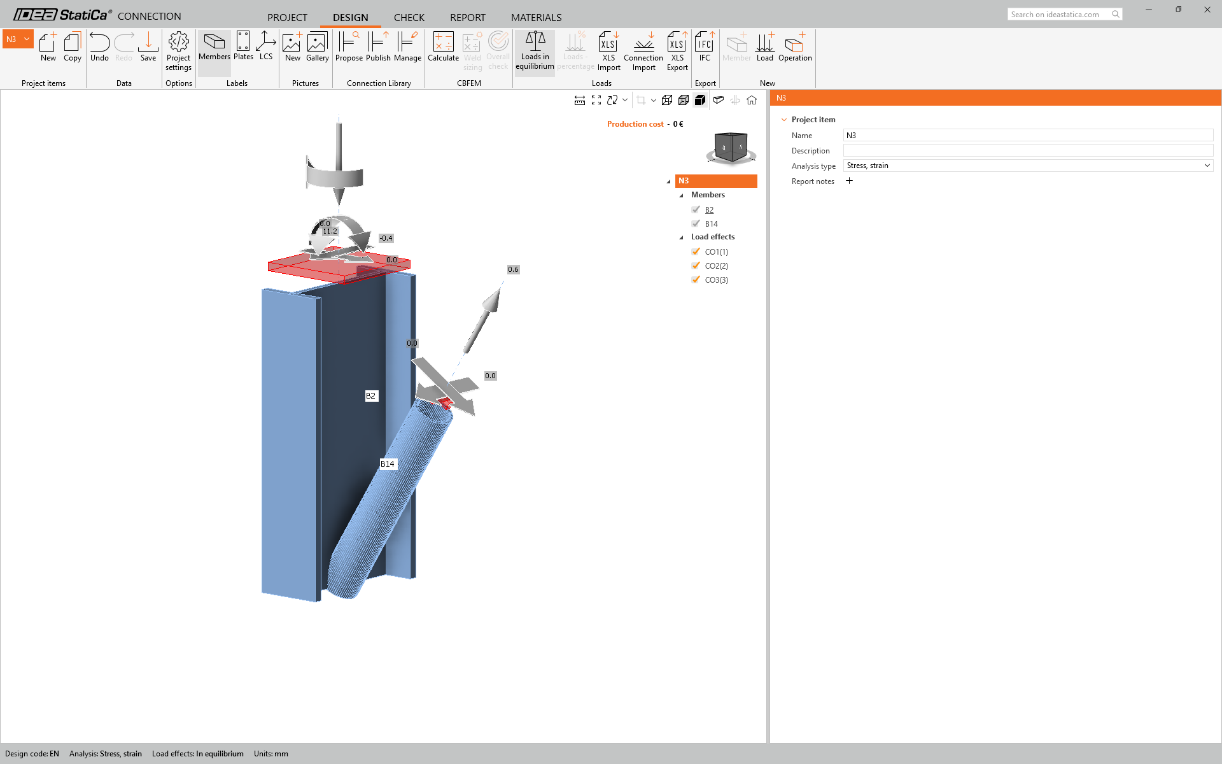Activate the measure dimensions icon
Screen dimensions: 1222x764
pos(579,100)
